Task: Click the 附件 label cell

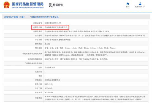Action: point(24,68)
